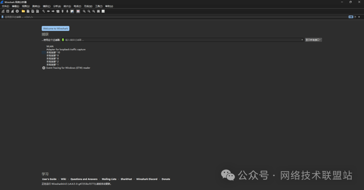Zoom in main window text
Screen dimensions: 364x190
click(x=84, y=11)
